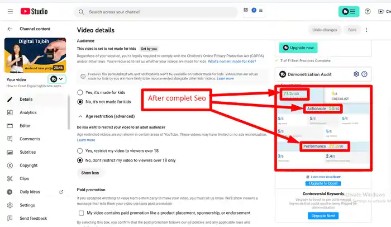Open Learn more link under age restriction
Screen dimensions: 391x227
tap(86, 140)
